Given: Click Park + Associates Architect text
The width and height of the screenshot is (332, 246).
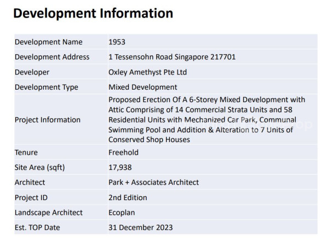Looking at the screenshot, I should click(154, 182).
